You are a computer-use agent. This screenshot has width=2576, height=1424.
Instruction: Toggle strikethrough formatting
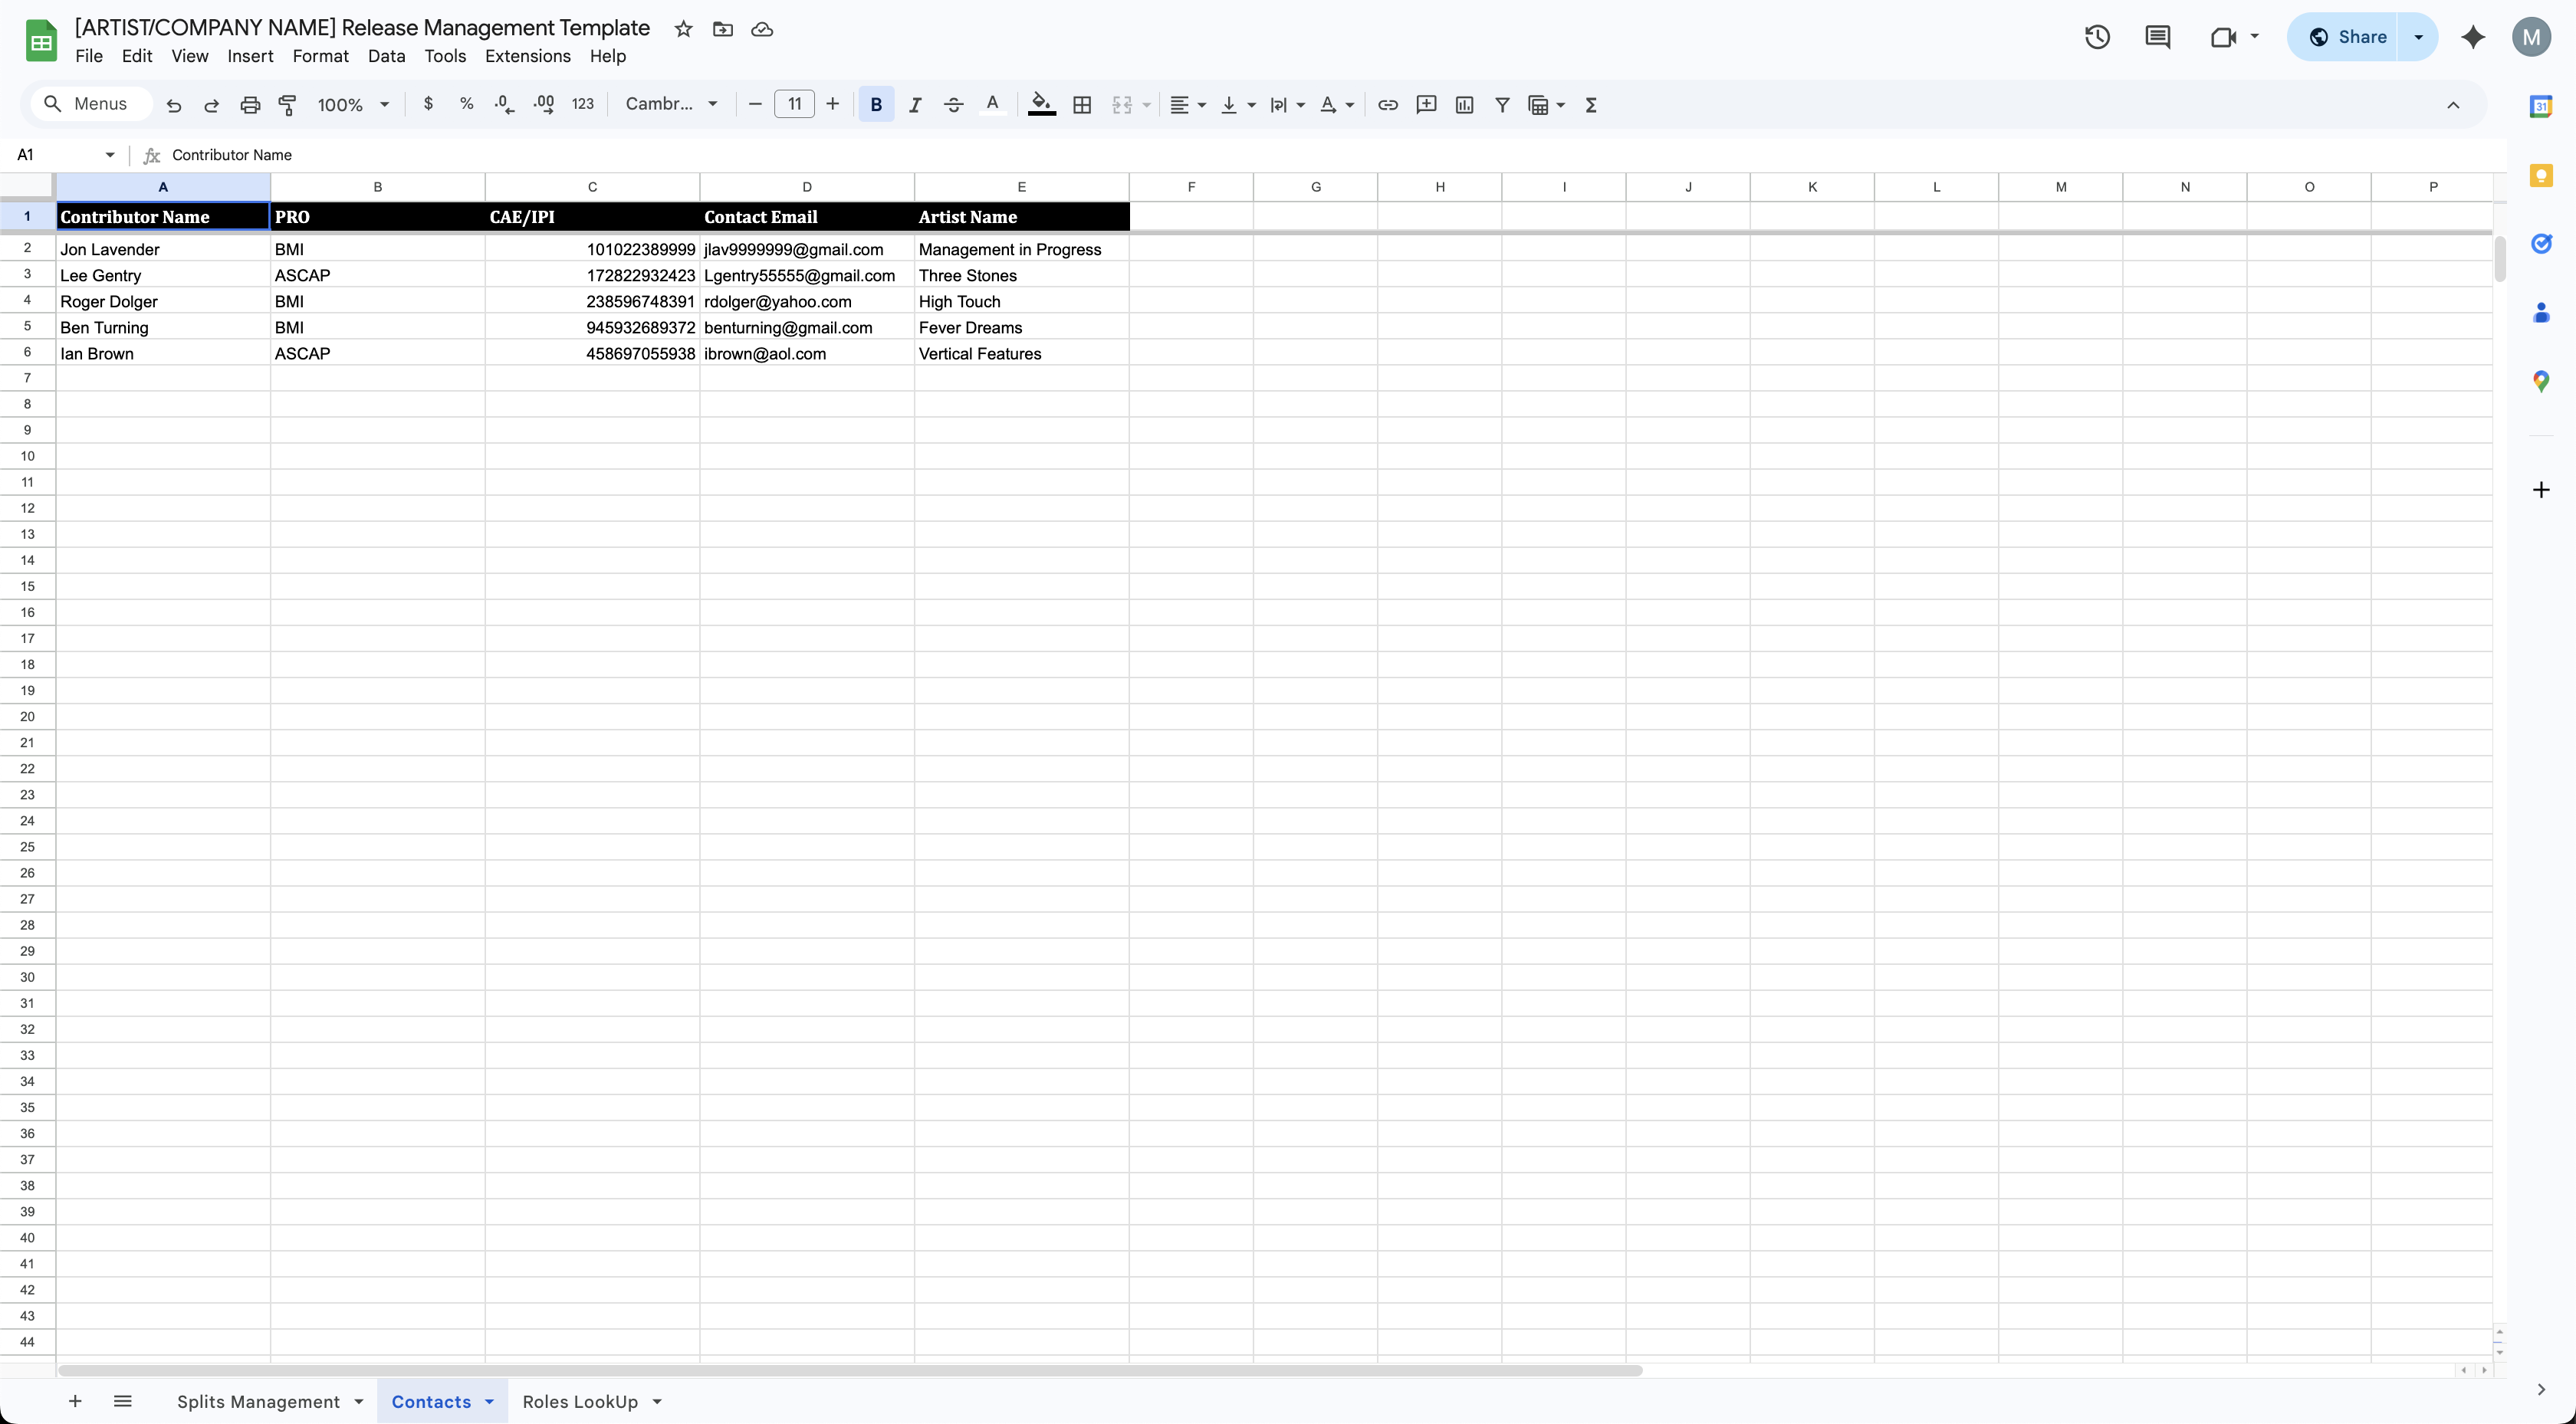click(953, 105)
